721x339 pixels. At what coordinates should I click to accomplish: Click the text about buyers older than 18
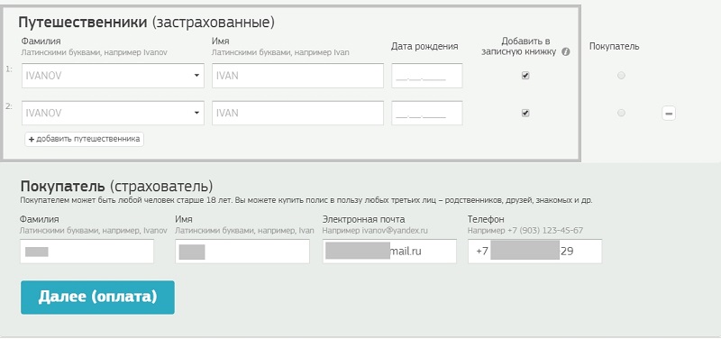click(x=306, y=200)
